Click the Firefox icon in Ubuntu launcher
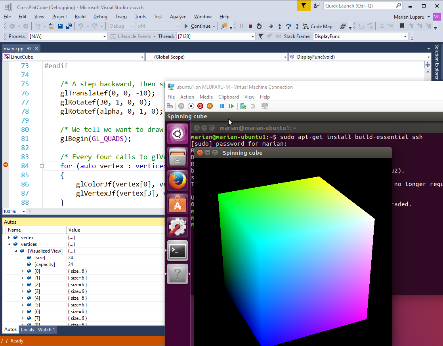Image resolution: width=443 pixels, height=346 pixels. 178,180
